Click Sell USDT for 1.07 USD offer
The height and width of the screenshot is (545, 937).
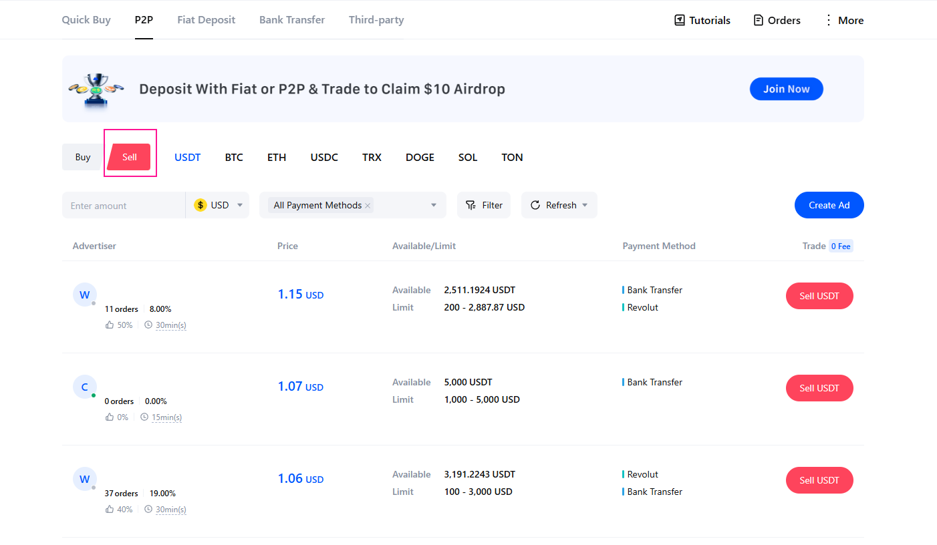point(819,388)
